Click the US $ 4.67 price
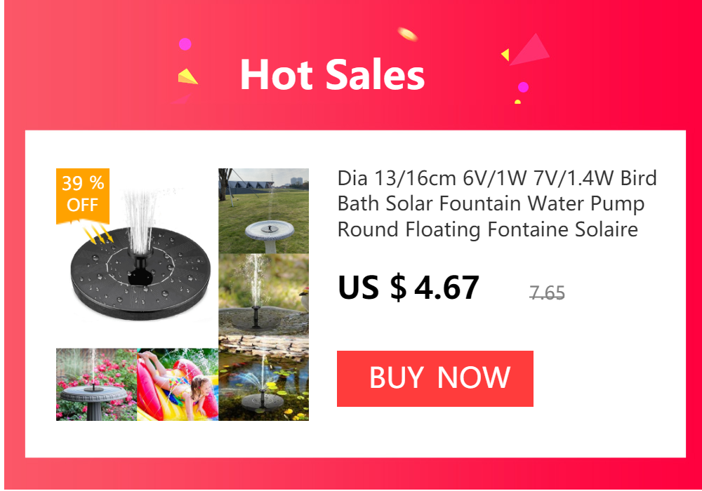 pos(409,287)
